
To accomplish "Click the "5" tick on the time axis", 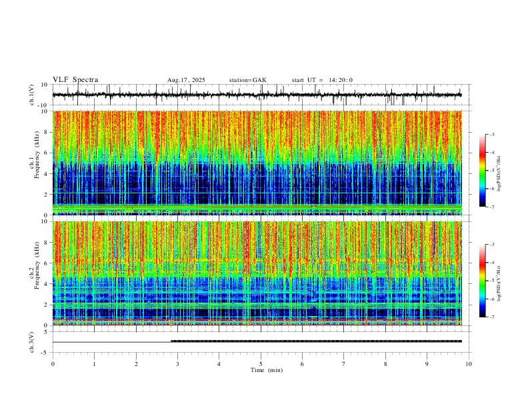I will [261, 364].
